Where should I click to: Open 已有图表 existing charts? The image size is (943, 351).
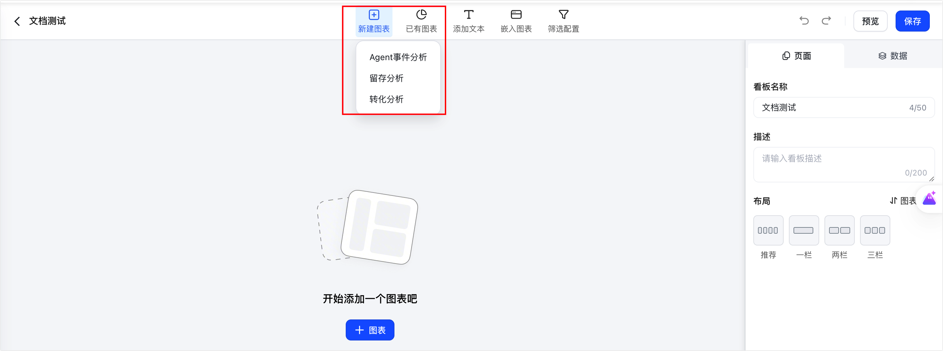(x=421, y=21)
